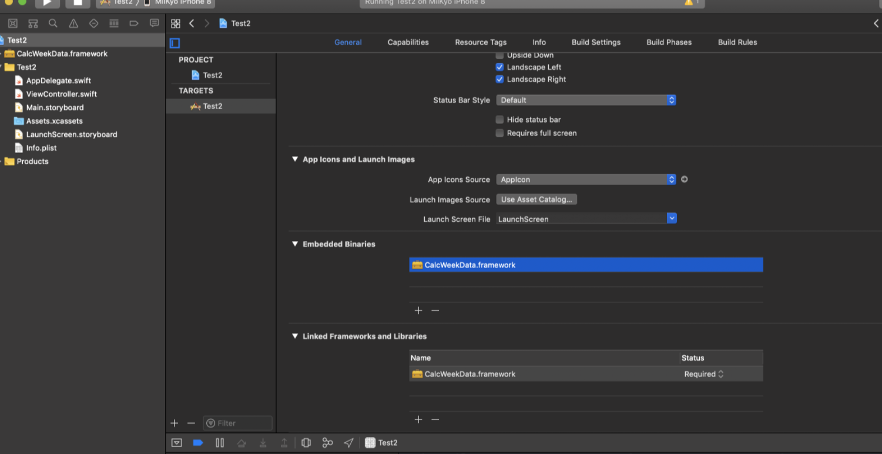Open AppDelegate.swift file
Image resolution: width=882 pixels, height=454 pixels.
click(58, 81)
